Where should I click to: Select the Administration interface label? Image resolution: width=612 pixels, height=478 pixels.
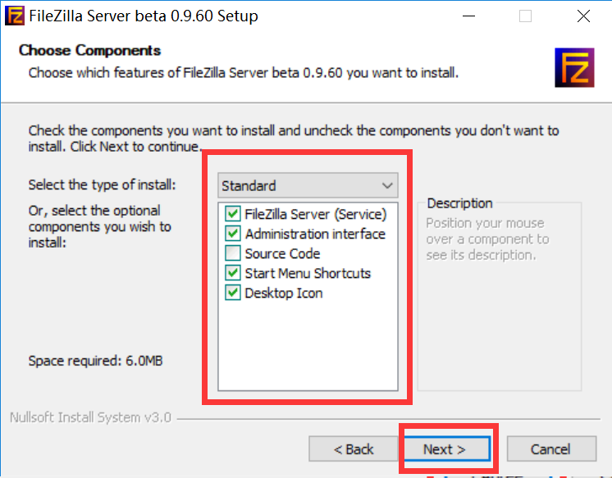pyautogui.click(x=315, y=234)
